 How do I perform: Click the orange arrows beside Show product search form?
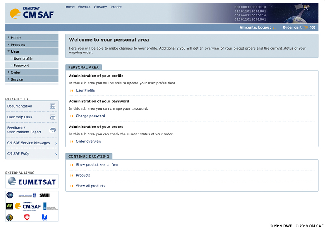[x=72, y=165]
